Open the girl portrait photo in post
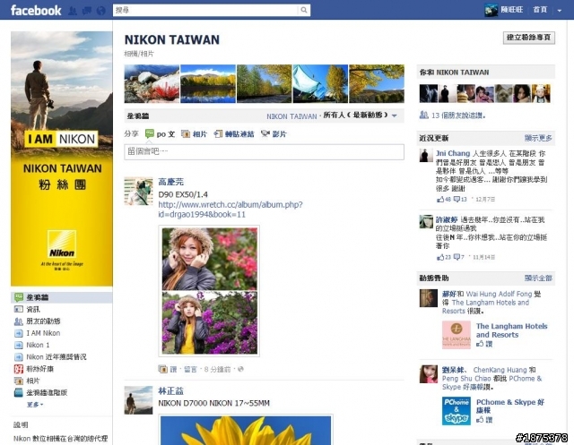574x445 pixels. pos(209,291)
